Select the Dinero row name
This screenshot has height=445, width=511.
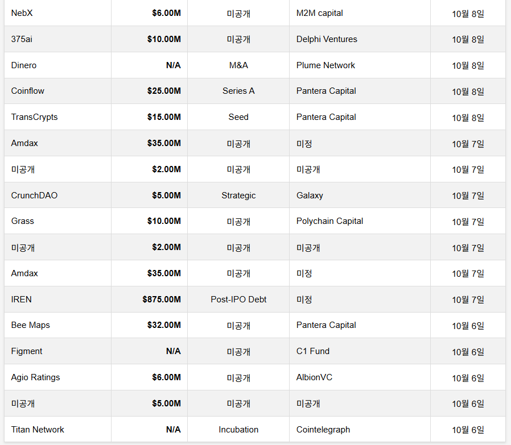(24, 65)
